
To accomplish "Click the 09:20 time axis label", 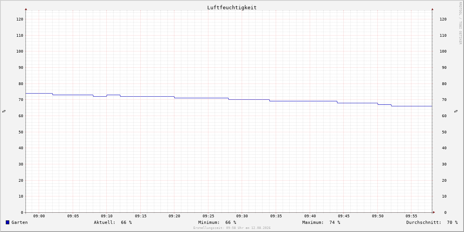I will 174,216.
